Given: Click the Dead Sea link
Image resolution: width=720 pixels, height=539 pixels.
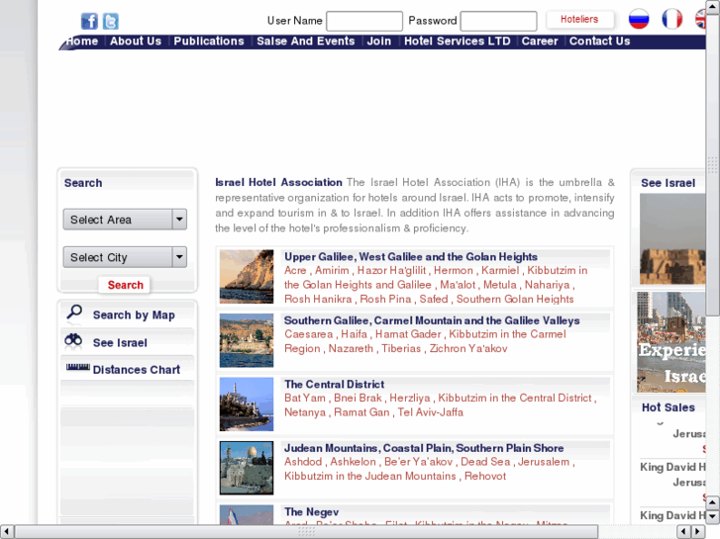Looking at the screenshot, I should [x=485, y=462].
